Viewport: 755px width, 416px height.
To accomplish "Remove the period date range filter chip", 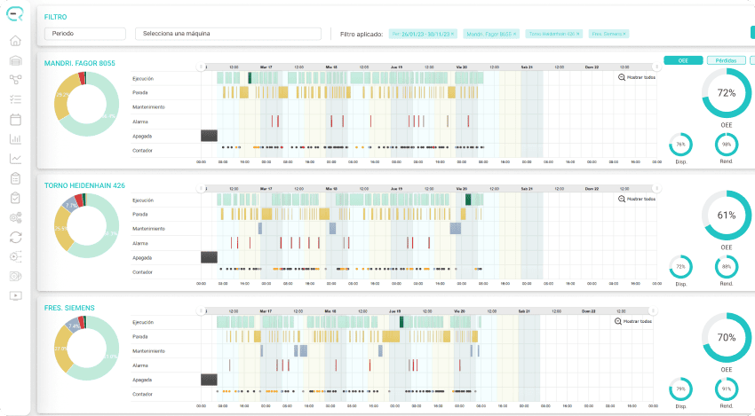I will pyautogui.click(x=452, y=34).
